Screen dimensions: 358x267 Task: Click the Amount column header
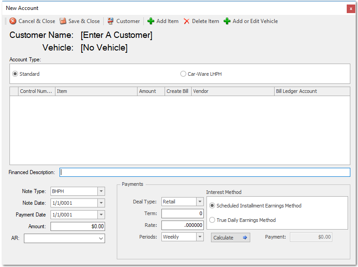point(151,92)
